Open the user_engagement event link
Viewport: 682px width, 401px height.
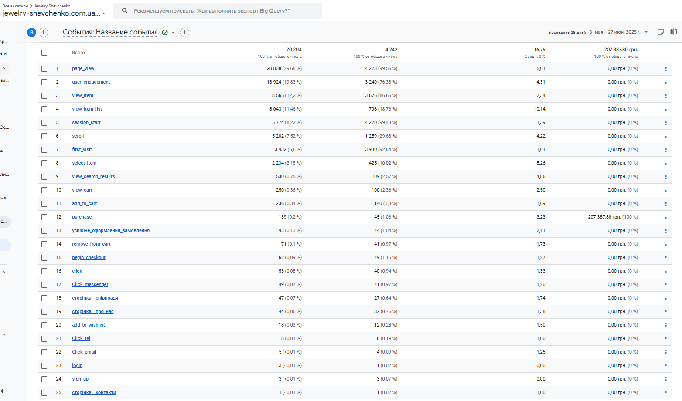91,82
